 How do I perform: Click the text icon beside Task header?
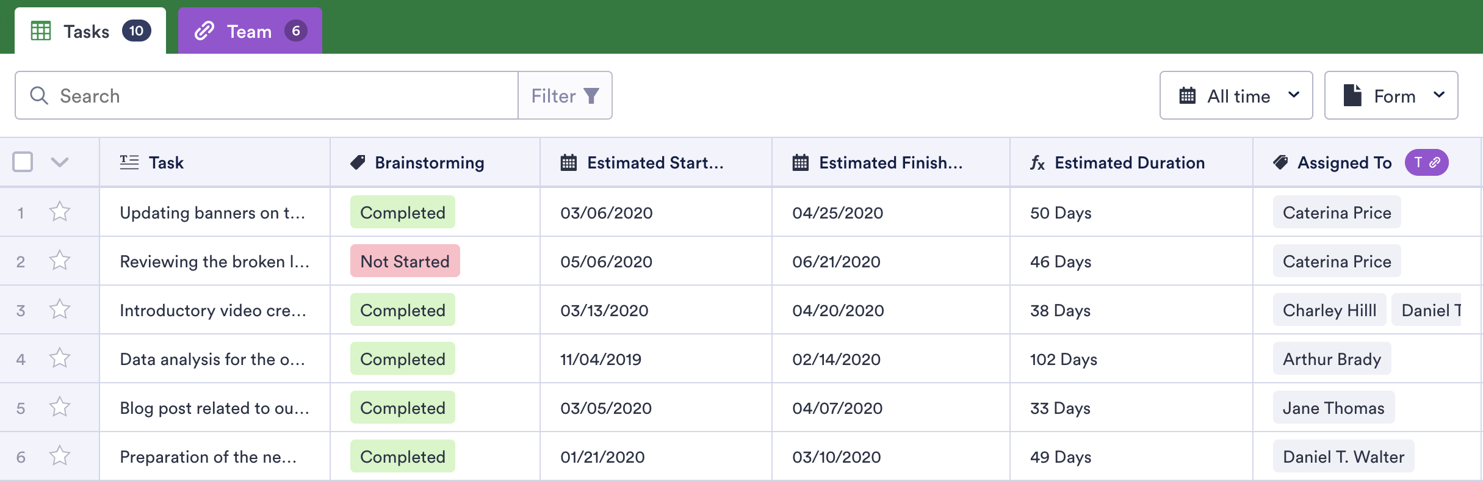point(129,162)
